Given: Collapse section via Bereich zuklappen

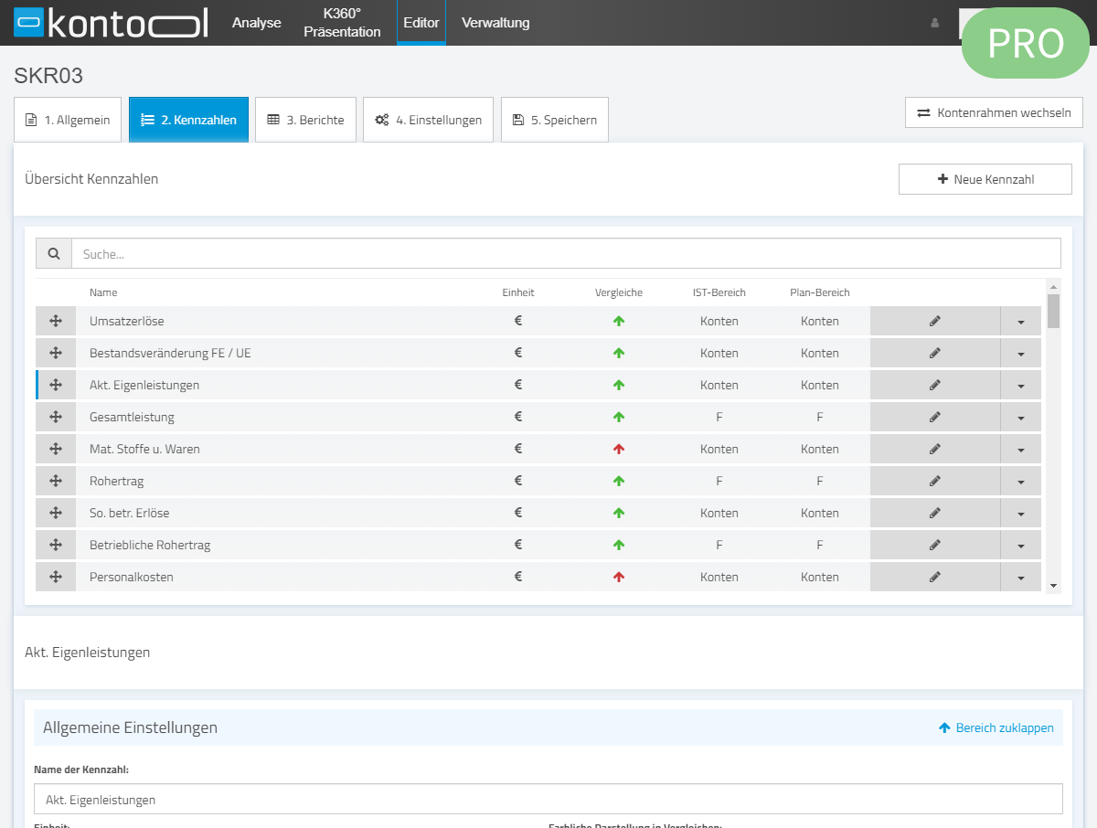Looking at the screenshot, I should coord(996,728).
